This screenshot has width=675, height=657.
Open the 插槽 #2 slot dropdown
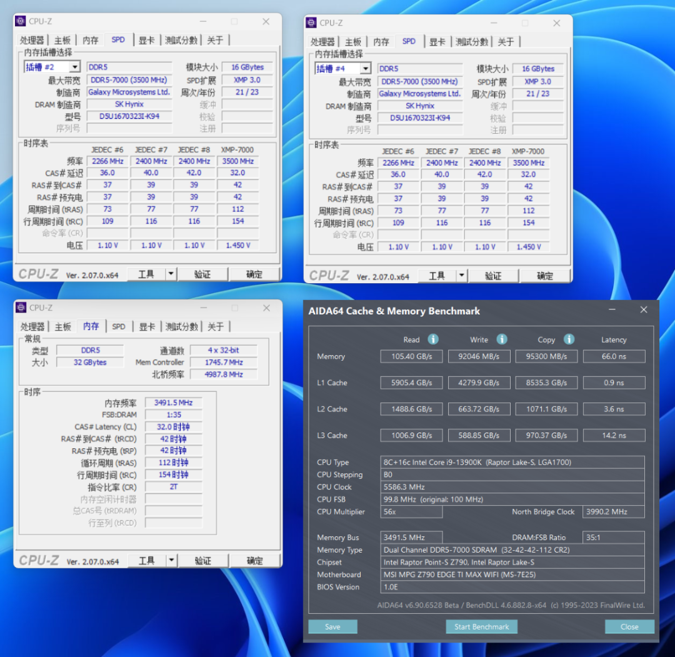pos(75,67)
